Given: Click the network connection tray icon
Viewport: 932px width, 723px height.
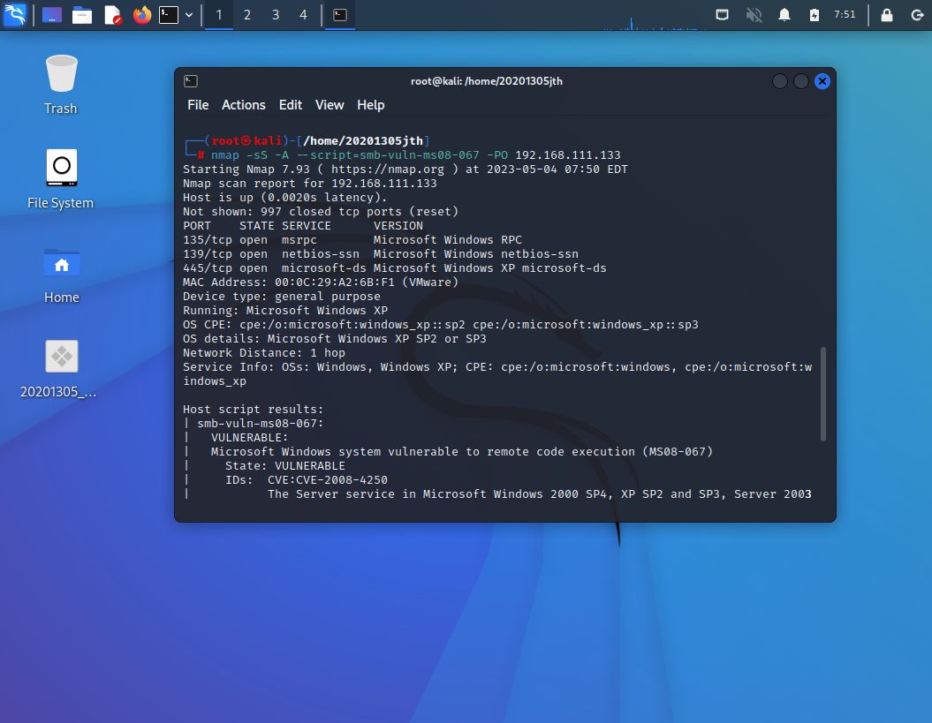Looking at the screenshot, I should point(722,15).
